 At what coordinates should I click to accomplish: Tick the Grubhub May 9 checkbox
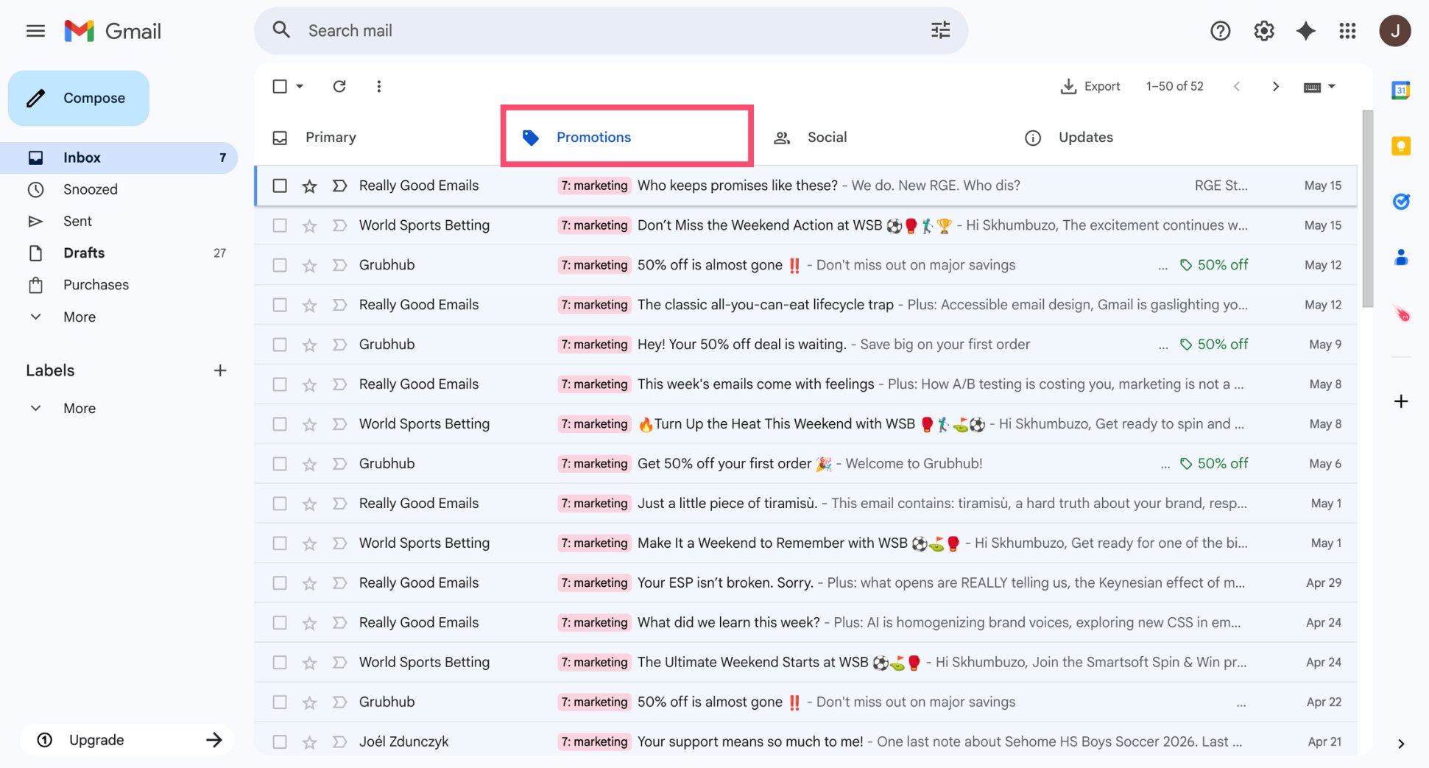tap(280, 345)
